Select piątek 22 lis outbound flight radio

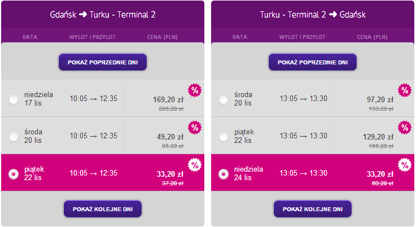click(x=14, y=173)
